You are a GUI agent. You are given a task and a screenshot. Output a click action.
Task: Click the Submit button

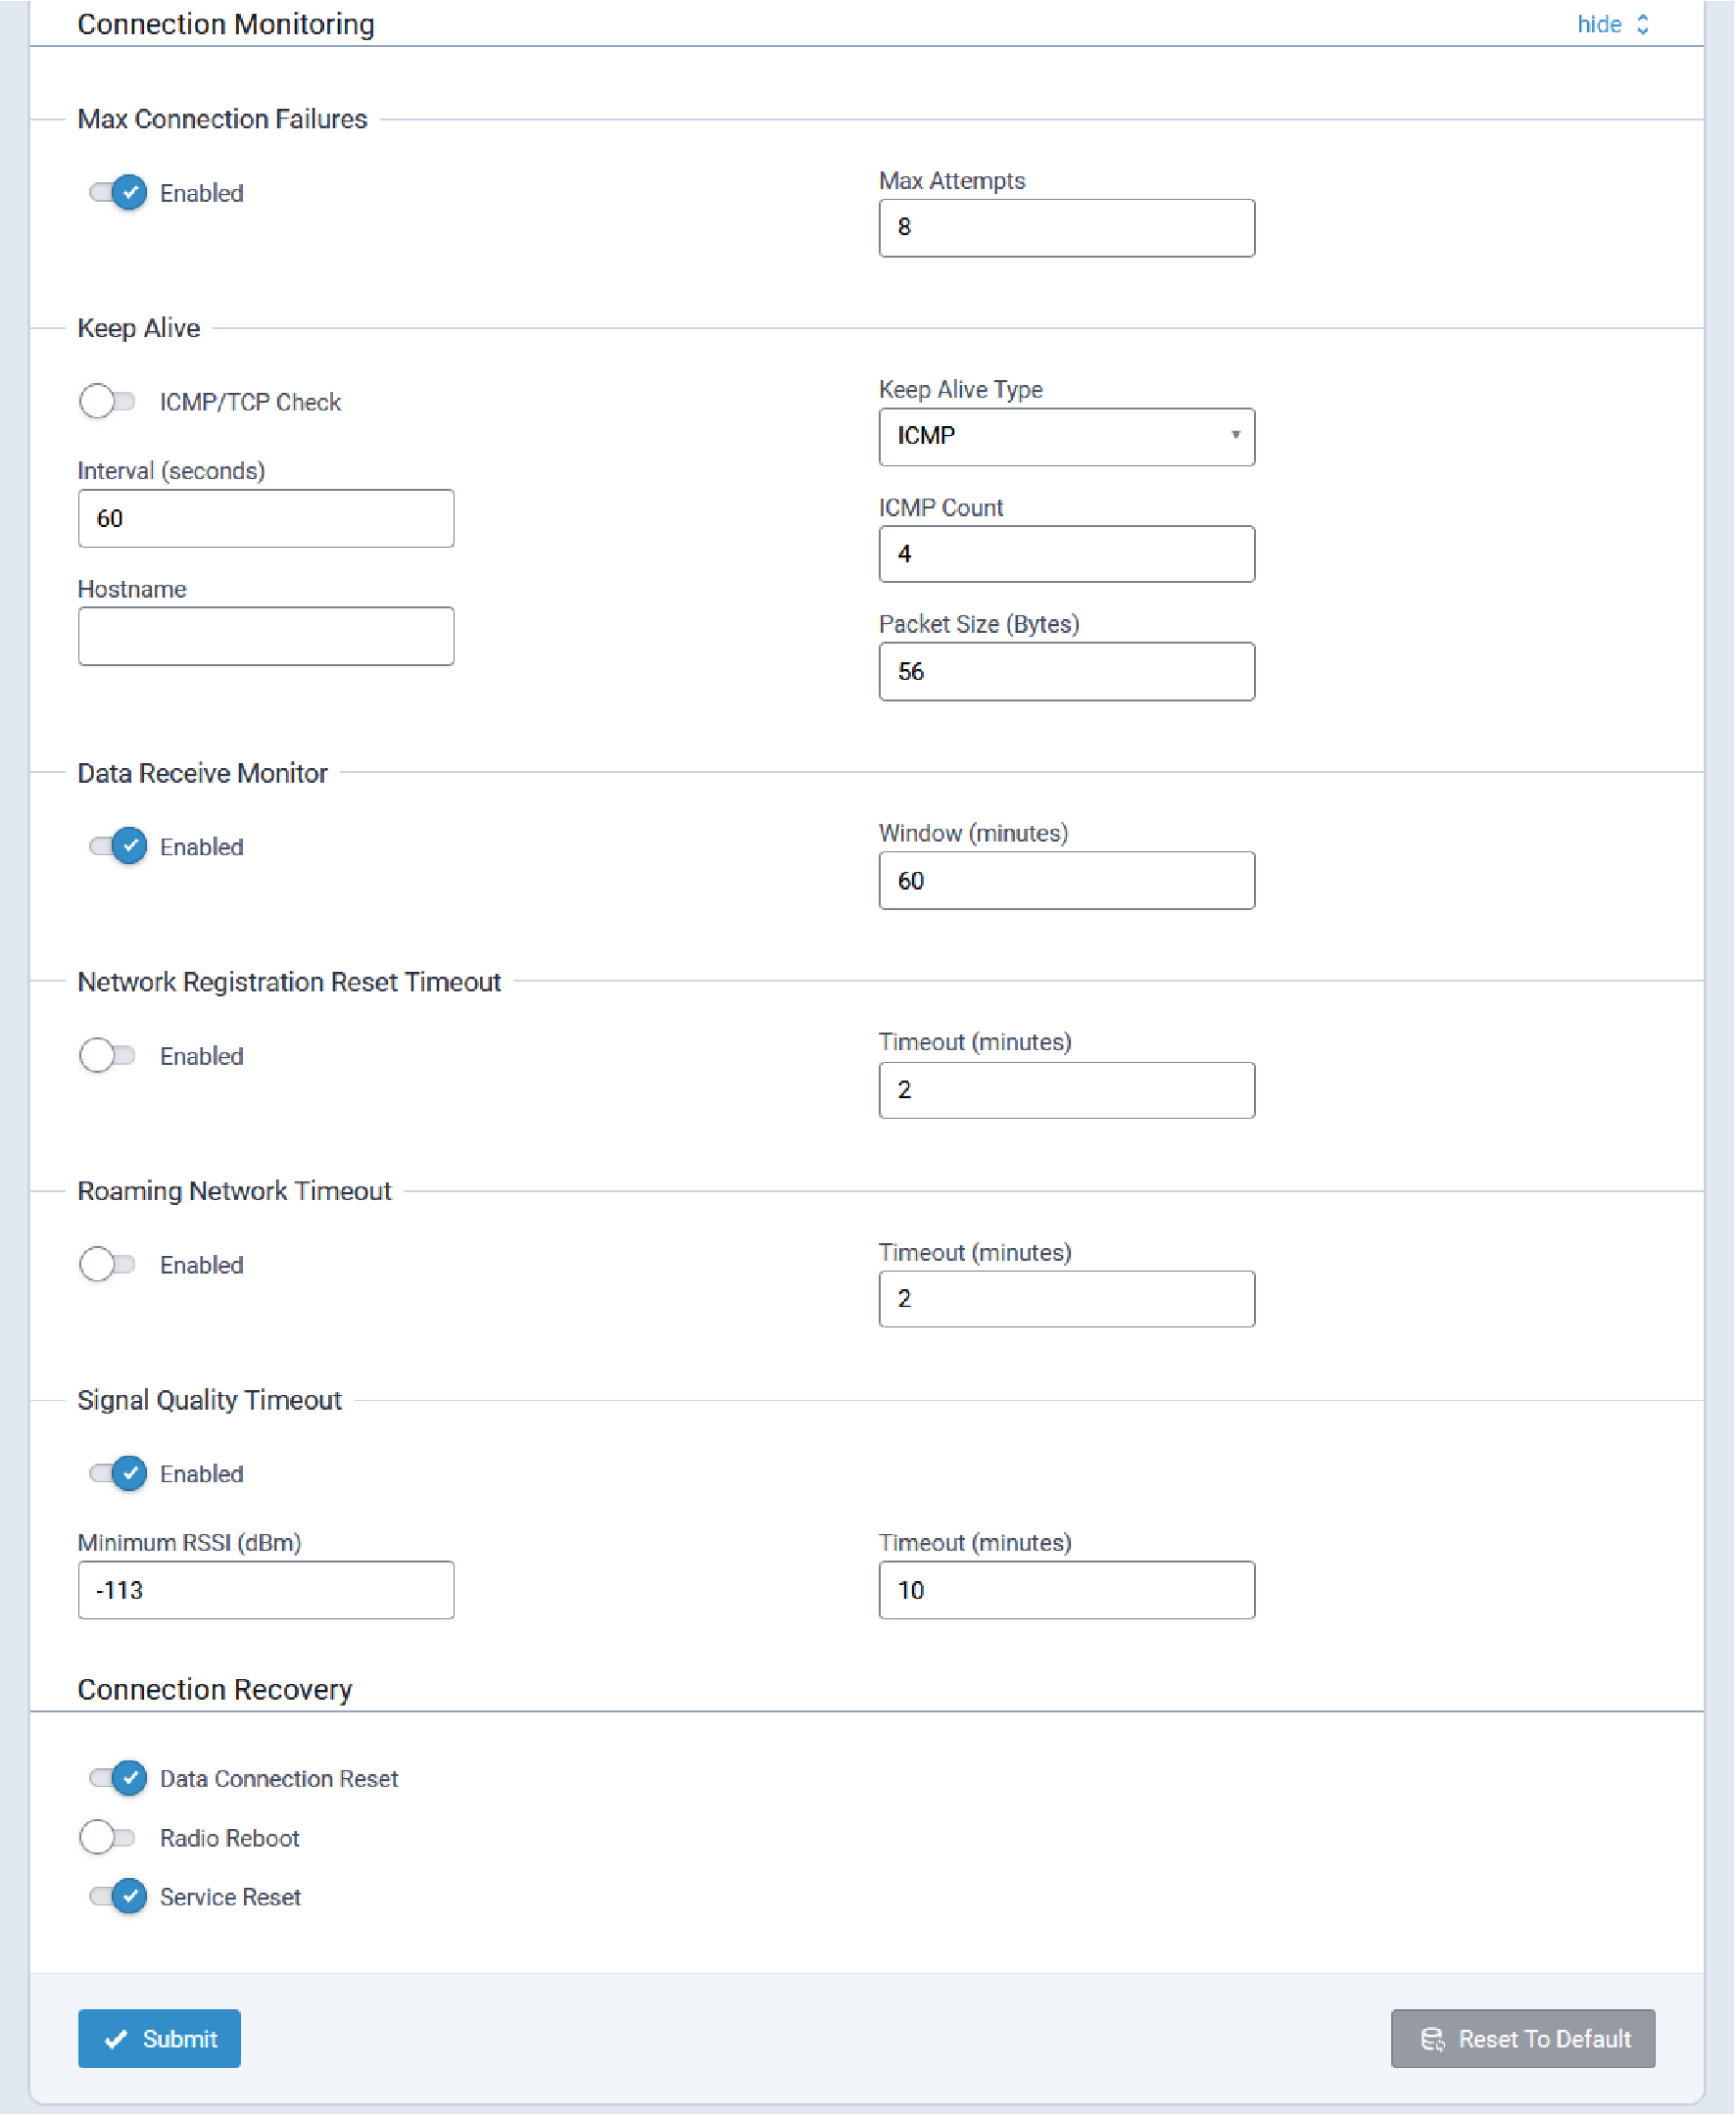point(159,2038)
